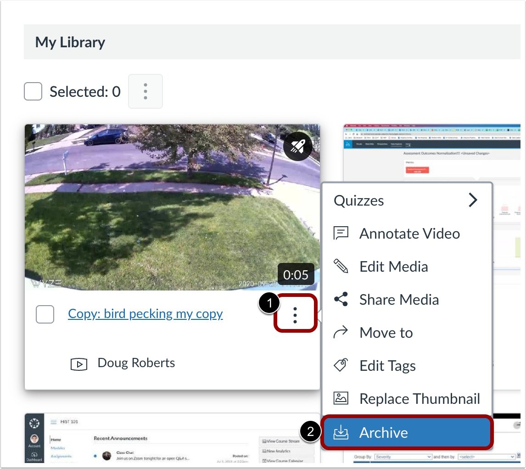The width and height of the screenshot is (526, 469).
Task: Select the Edit Media pencil icon
Action: click(340, 266)
